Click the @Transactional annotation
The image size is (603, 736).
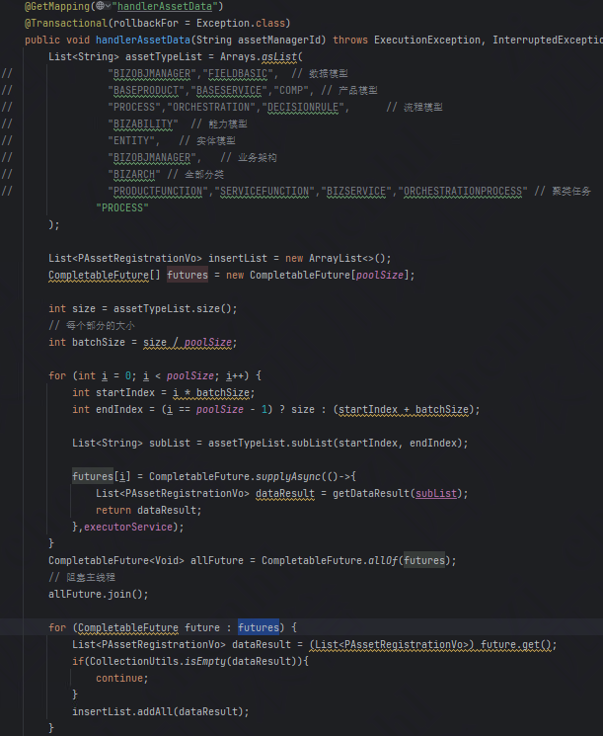pyautogui.click(x=66, y=23)
